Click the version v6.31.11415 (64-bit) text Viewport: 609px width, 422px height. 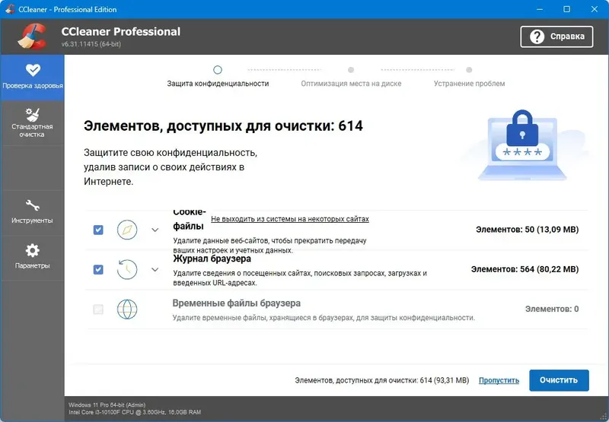click(91, 44)
